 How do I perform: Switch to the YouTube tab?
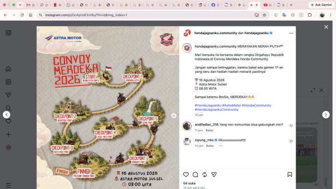tap(267, 5)
